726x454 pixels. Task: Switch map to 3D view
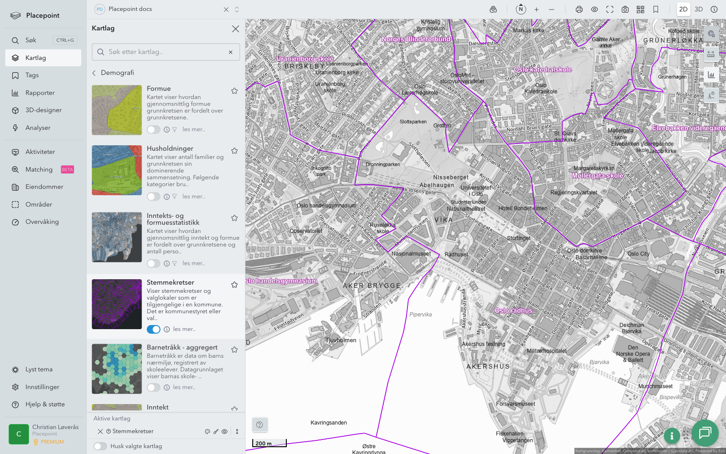coord(699,10)
